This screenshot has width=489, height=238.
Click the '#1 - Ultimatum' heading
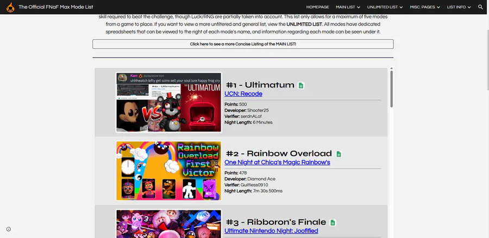pyautogui.click(x=260, y=85)
